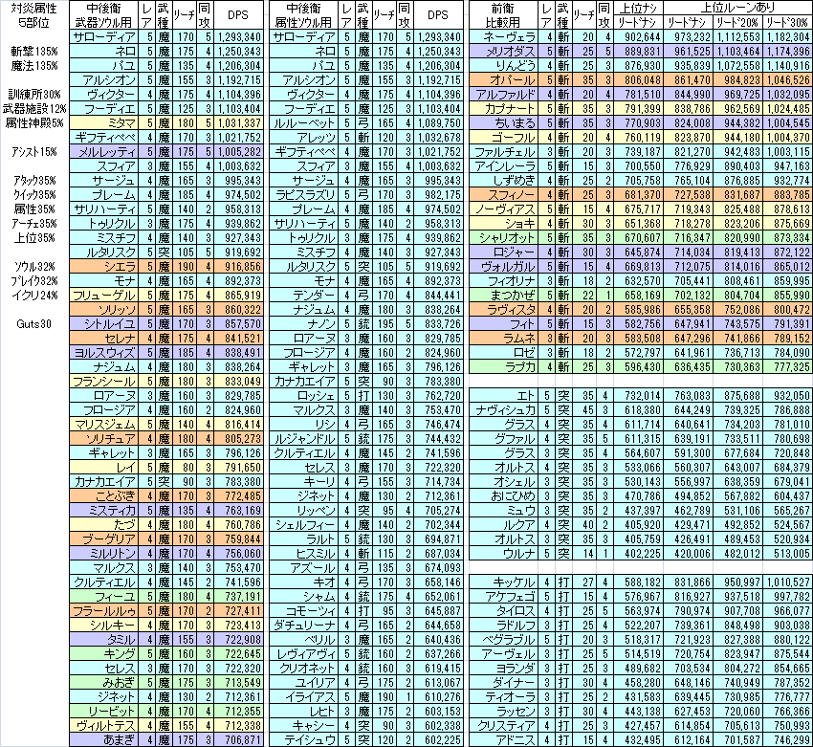Viewport: 813px width, 747px height.
Task: Select the アタック35% label
Action: click(x=34, y=181)
